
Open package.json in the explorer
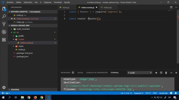pyautogui.click(x=33, y=56)
